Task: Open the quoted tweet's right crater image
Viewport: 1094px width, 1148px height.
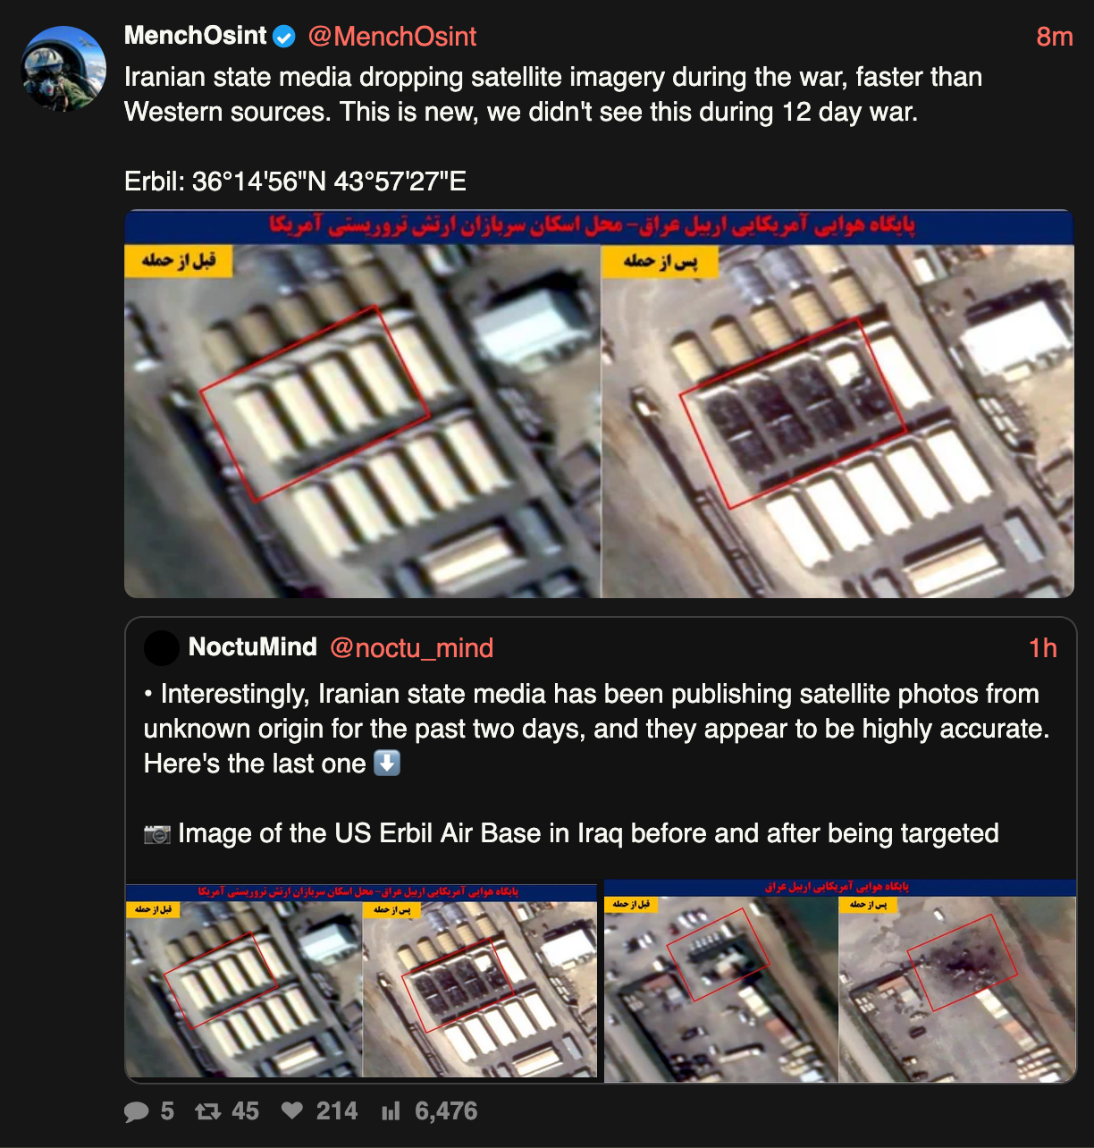Action: 840,981
